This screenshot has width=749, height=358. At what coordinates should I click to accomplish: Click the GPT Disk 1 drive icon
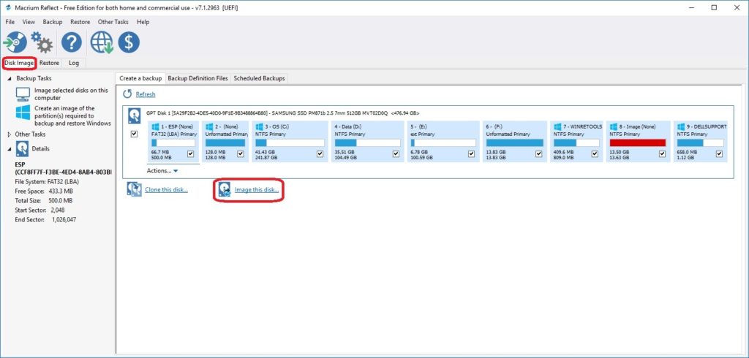click(135, 116)
